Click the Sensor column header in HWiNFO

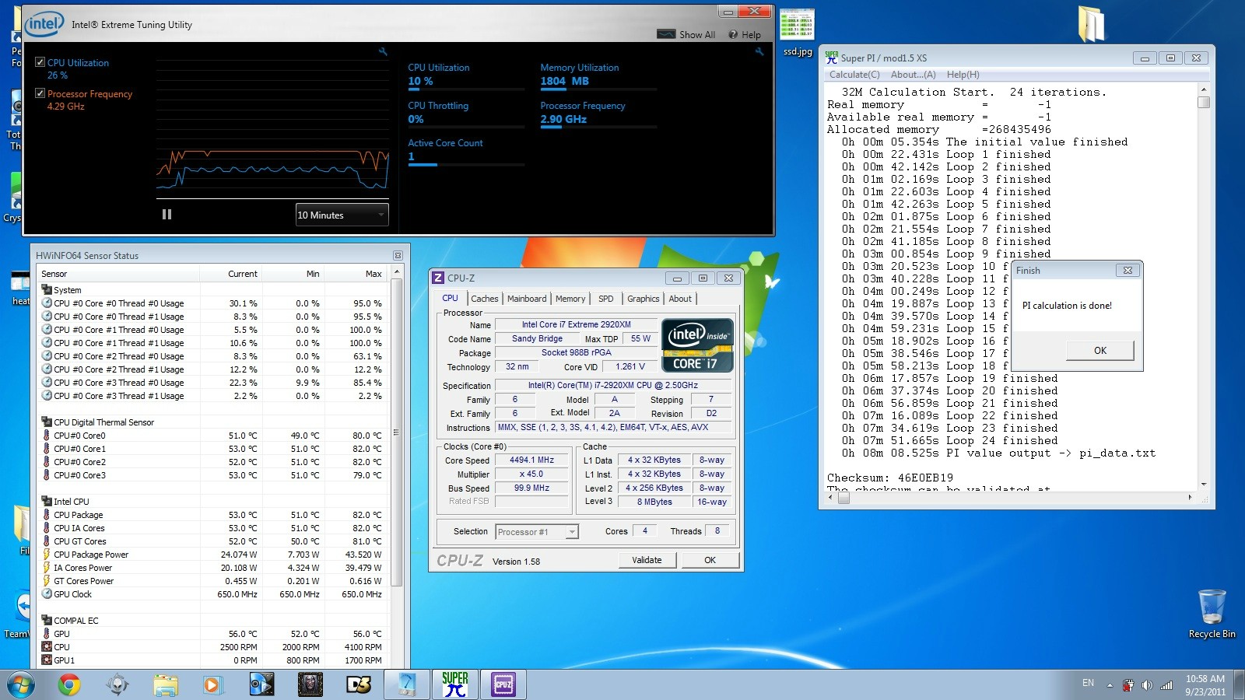coord(118,274)
